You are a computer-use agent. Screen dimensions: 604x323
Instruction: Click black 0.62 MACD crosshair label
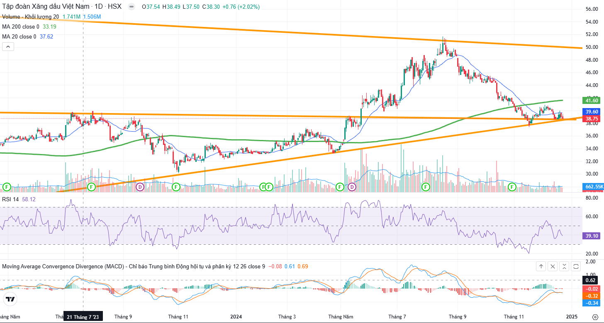pyautogui.click(x=592, y=280)
